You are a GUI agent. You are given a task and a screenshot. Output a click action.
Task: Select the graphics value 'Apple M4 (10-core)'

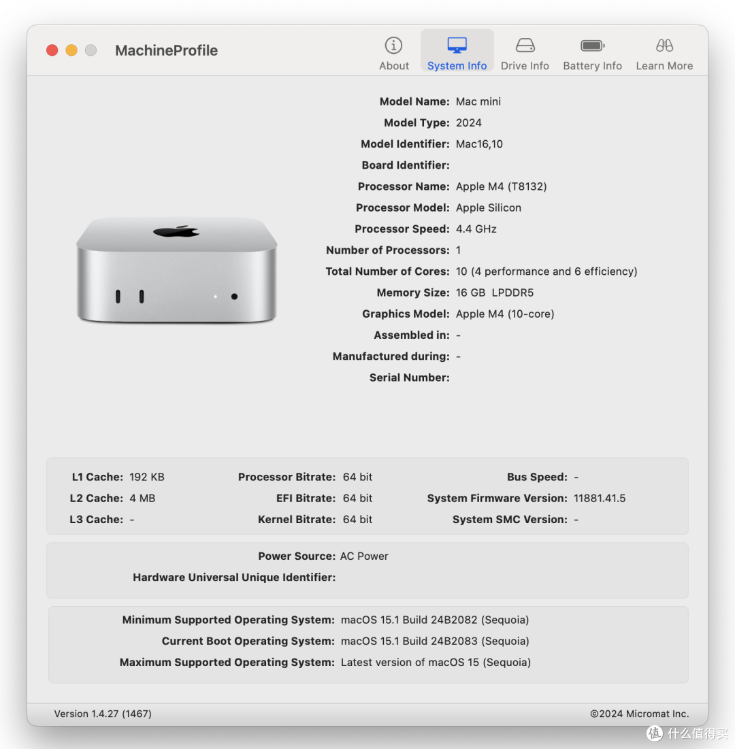coord(505,314)
